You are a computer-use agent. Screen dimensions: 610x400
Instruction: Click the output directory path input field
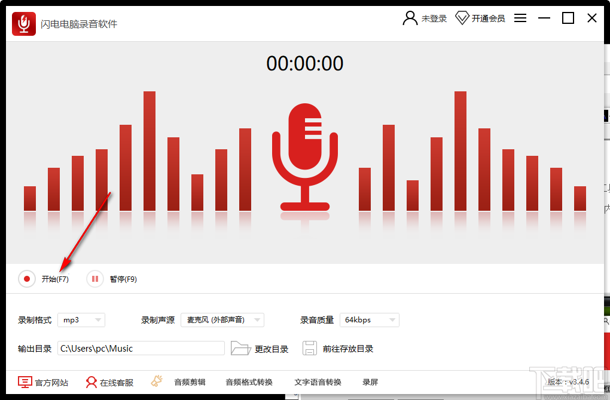coord(142,348)
